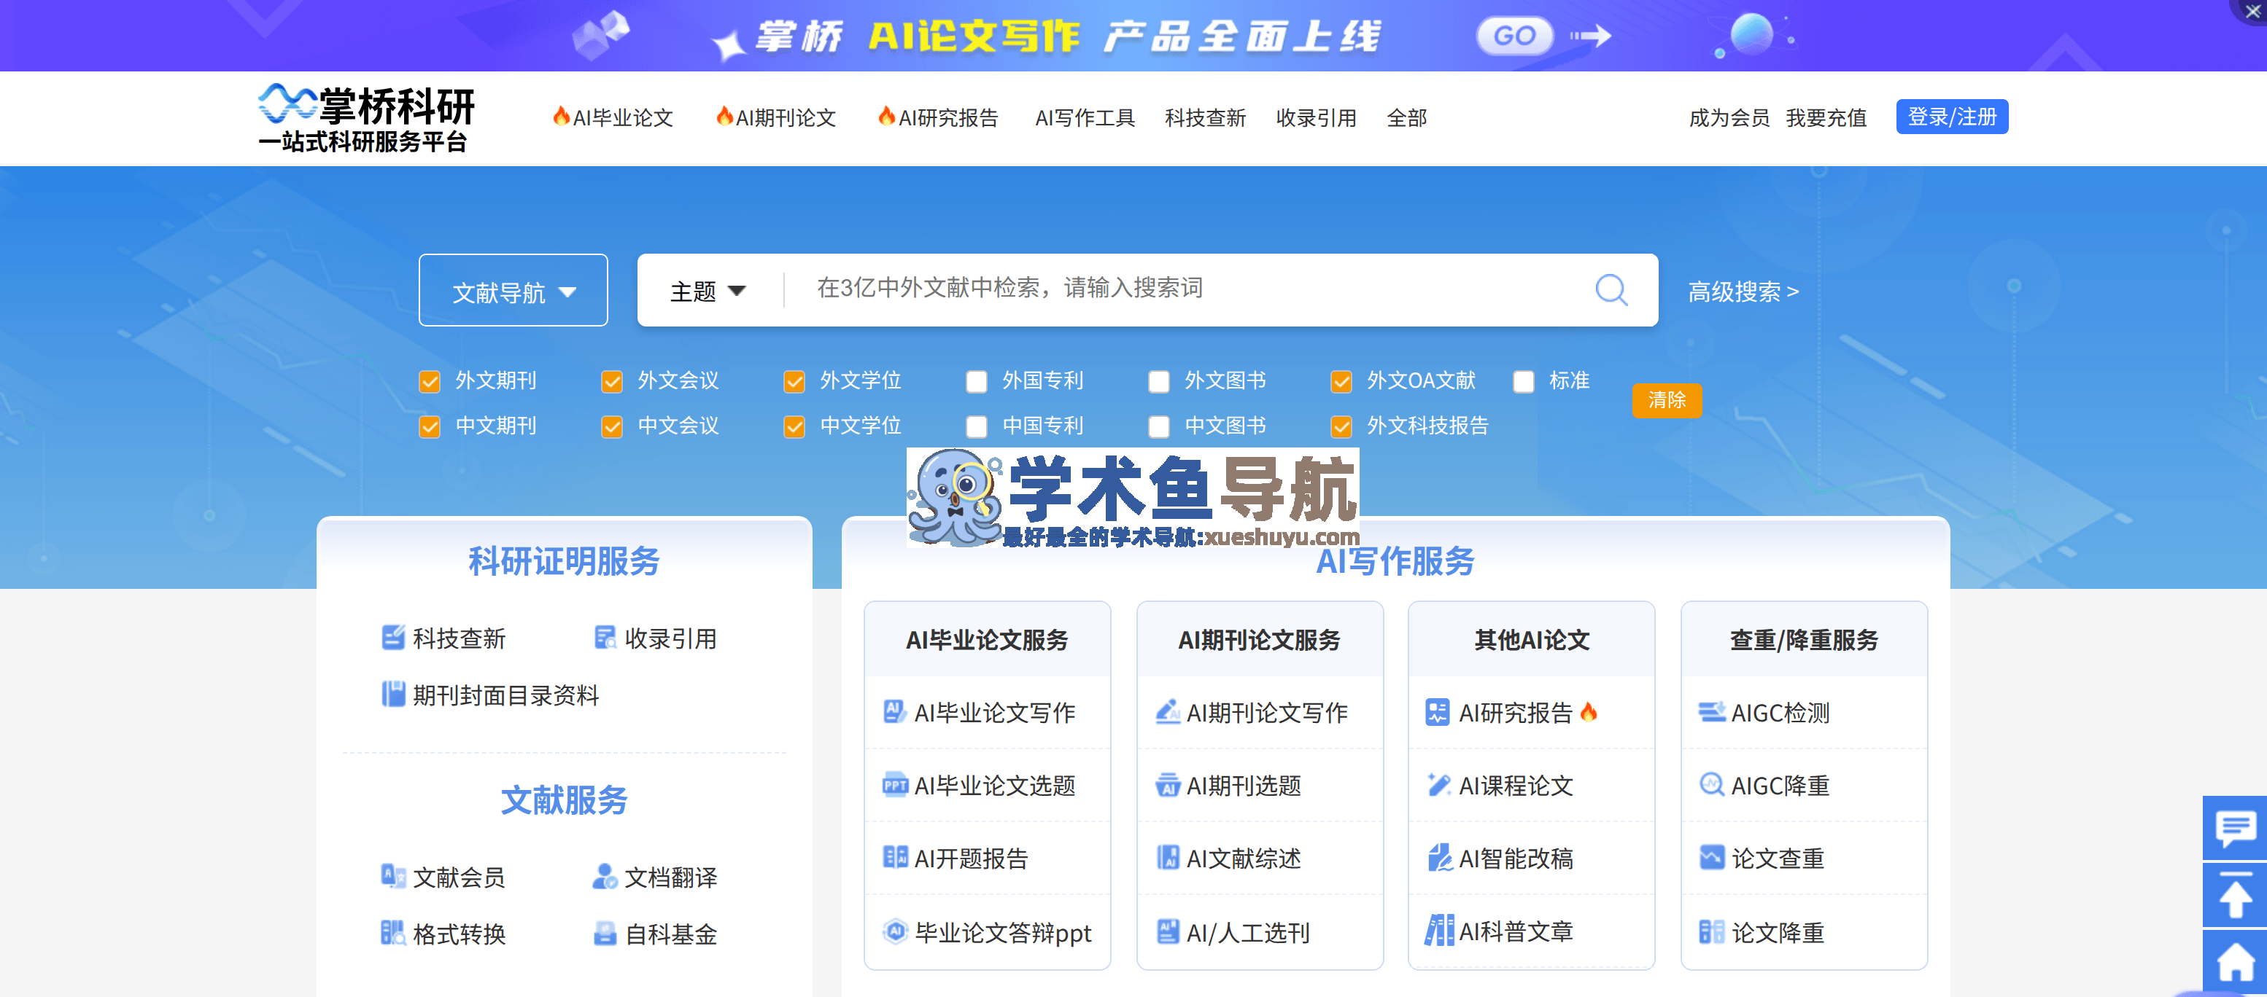Click the GO button in banner
The image size is (2267, 997).
[x=1514, y=35]
